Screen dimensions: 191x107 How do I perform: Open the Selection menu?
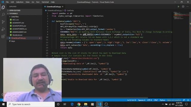[x=20, y=2]
